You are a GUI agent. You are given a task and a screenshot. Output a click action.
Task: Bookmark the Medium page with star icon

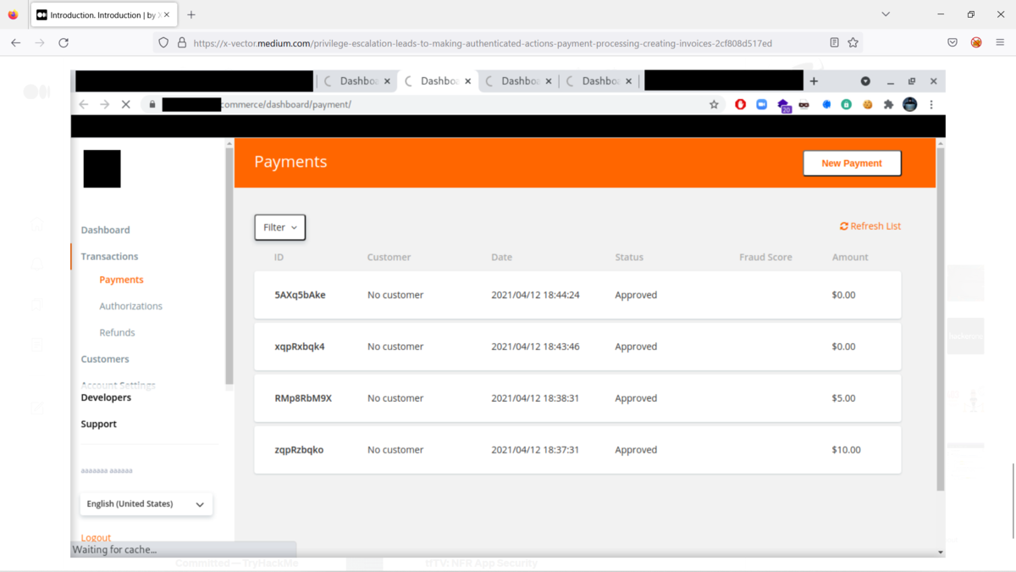(853, 42)
